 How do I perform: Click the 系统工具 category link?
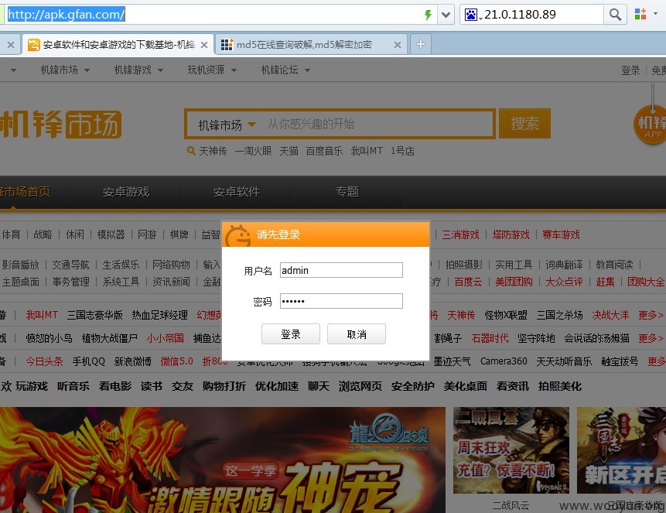(x=121, y=282)
